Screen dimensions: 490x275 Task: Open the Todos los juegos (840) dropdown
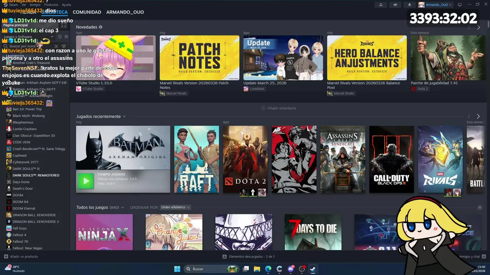tap(122, 207)
